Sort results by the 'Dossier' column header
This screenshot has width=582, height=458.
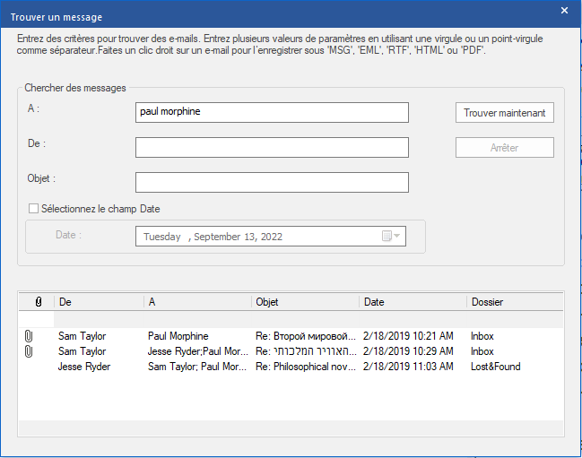515,302
